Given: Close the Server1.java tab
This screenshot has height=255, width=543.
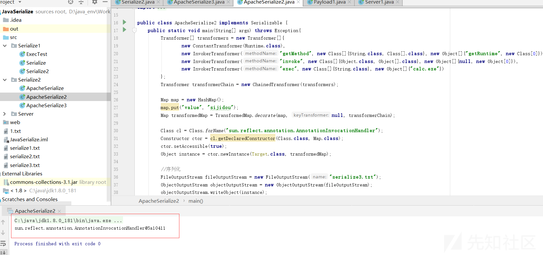Looking at the screenshot, I should (x=397, y=2).
